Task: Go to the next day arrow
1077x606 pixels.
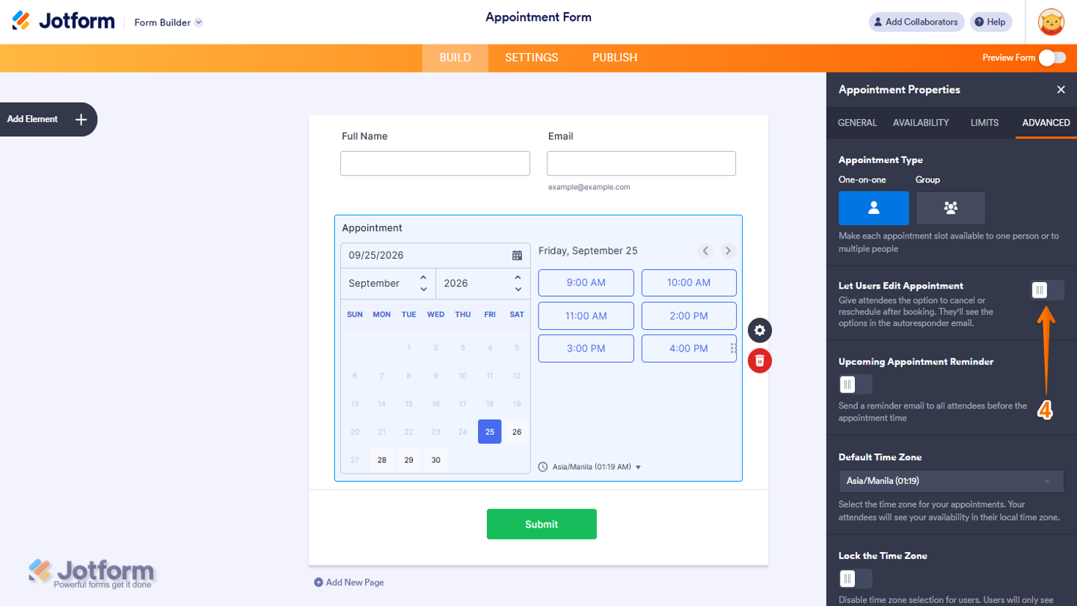Action: click(x=728, y=251)
